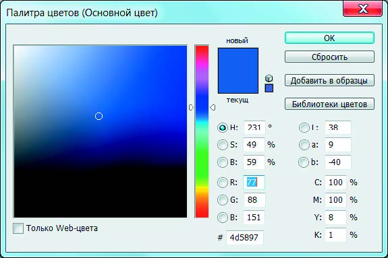388x258 pixels.
Task: Click the L value field showing 38
Action: pyautogui.click(x=338, y=127)
